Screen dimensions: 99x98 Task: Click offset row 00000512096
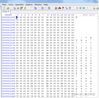coord(8,33)
